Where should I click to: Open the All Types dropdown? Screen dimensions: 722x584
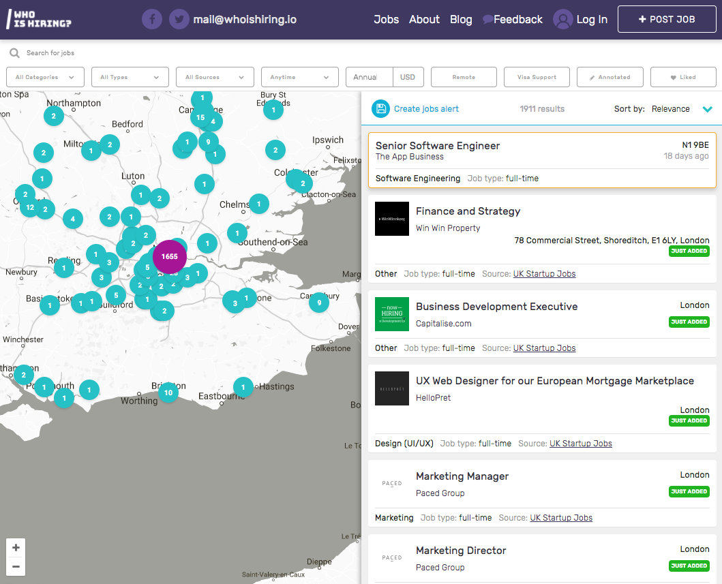[x=130, y=77]
